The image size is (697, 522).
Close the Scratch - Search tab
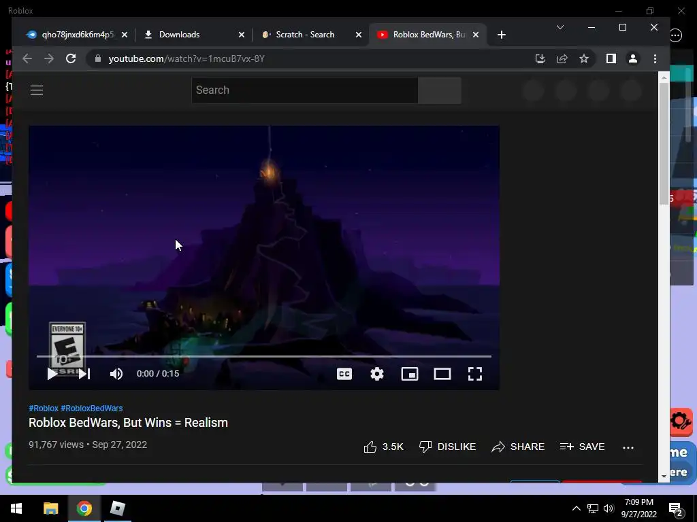tap(359, 35)
